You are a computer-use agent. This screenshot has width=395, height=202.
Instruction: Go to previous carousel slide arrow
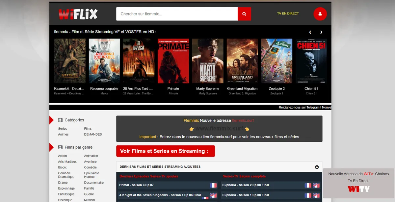310,32
